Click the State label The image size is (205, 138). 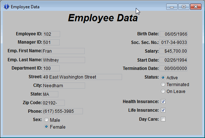[36, 94]
